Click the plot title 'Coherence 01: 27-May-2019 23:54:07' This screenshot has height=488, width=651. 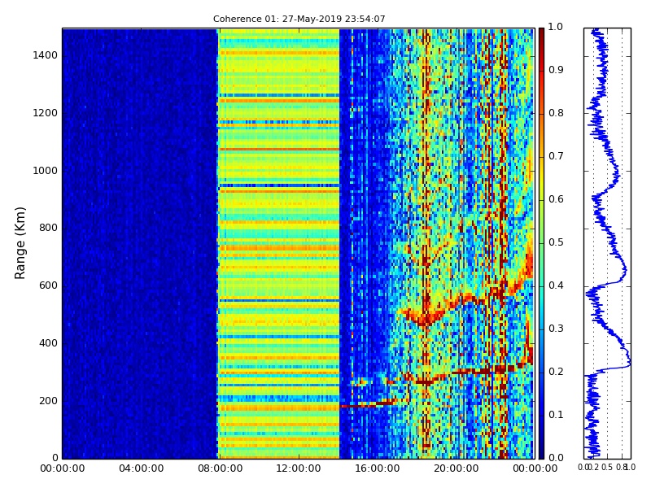coord(299,19)
